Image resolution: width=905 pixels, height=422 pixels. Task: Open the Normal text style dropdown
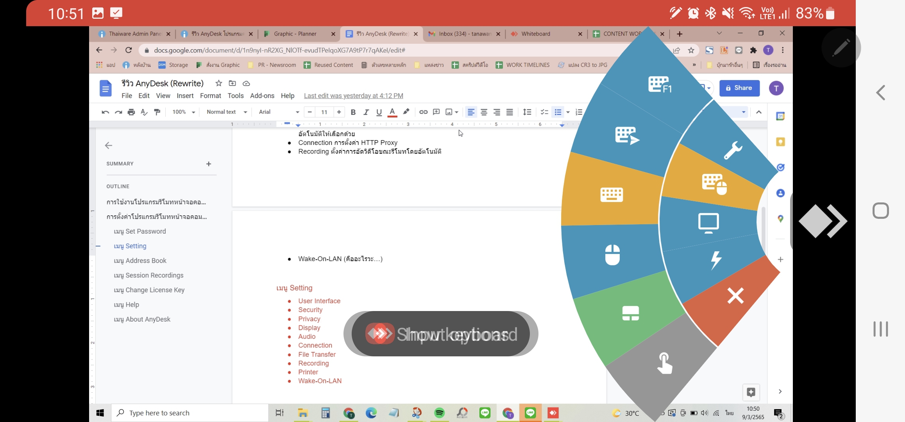[227, 112]
